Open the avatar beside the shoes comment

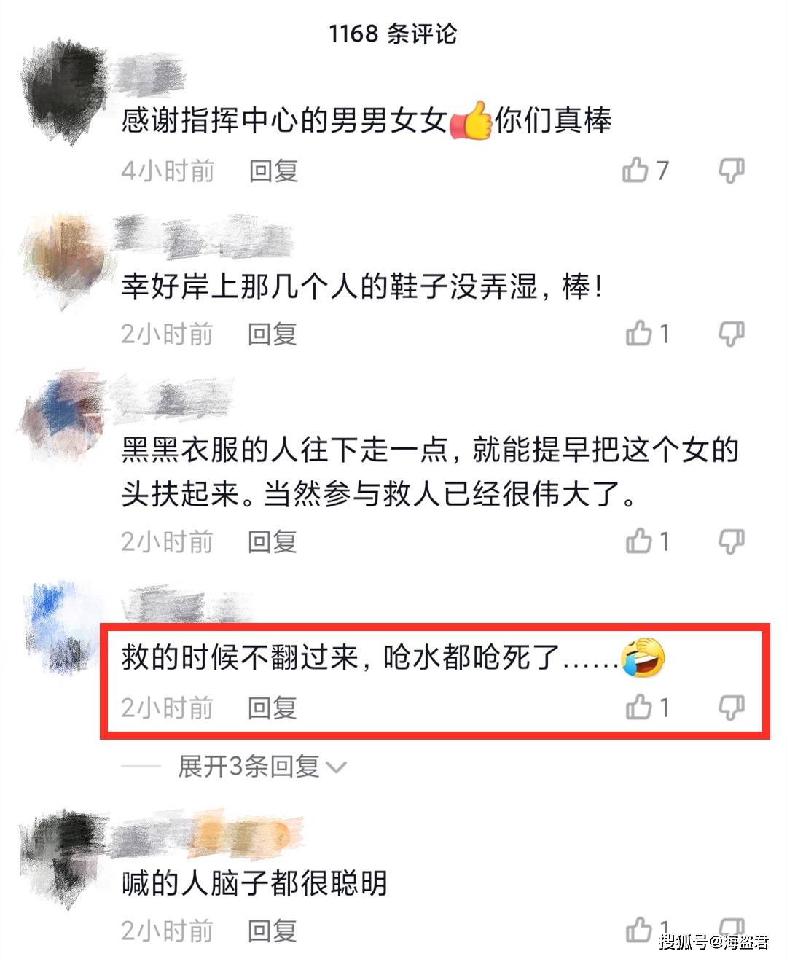click(64, 257)
